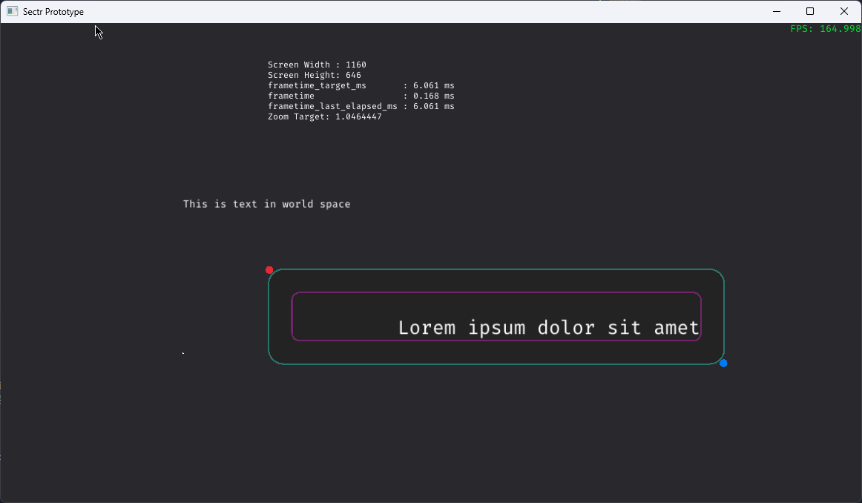Click the frametime_target_ms debug line
862x503 pixels.
pos(361,86)
